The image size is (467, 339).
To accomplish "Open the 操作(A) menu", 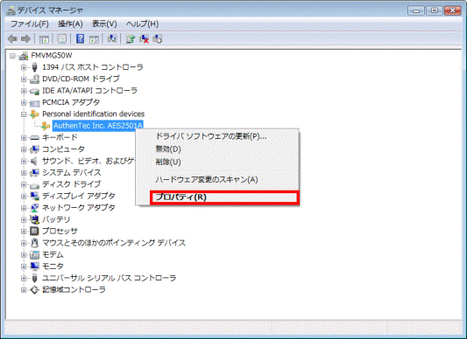I will (x=70, y=24).
